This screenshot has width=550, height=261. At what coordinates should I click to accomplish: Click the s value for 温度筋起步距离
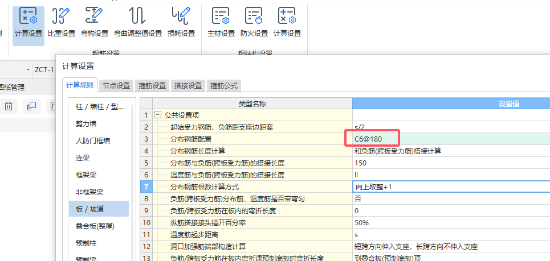click(x=451, y=235)
